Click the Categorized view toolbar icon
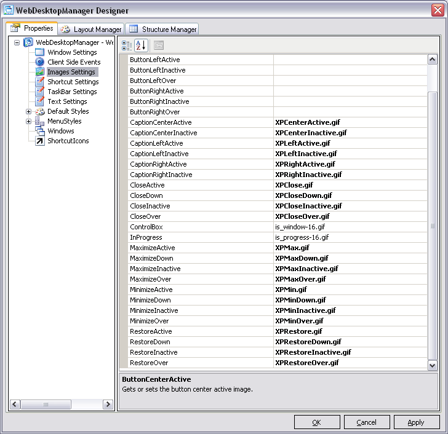 coord(127,45)
